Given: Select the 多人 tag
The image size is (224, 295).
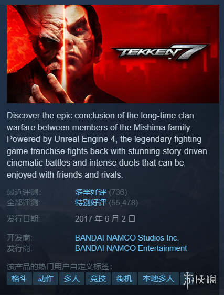Looking at the screenshot, I should (x=71, y=279).
